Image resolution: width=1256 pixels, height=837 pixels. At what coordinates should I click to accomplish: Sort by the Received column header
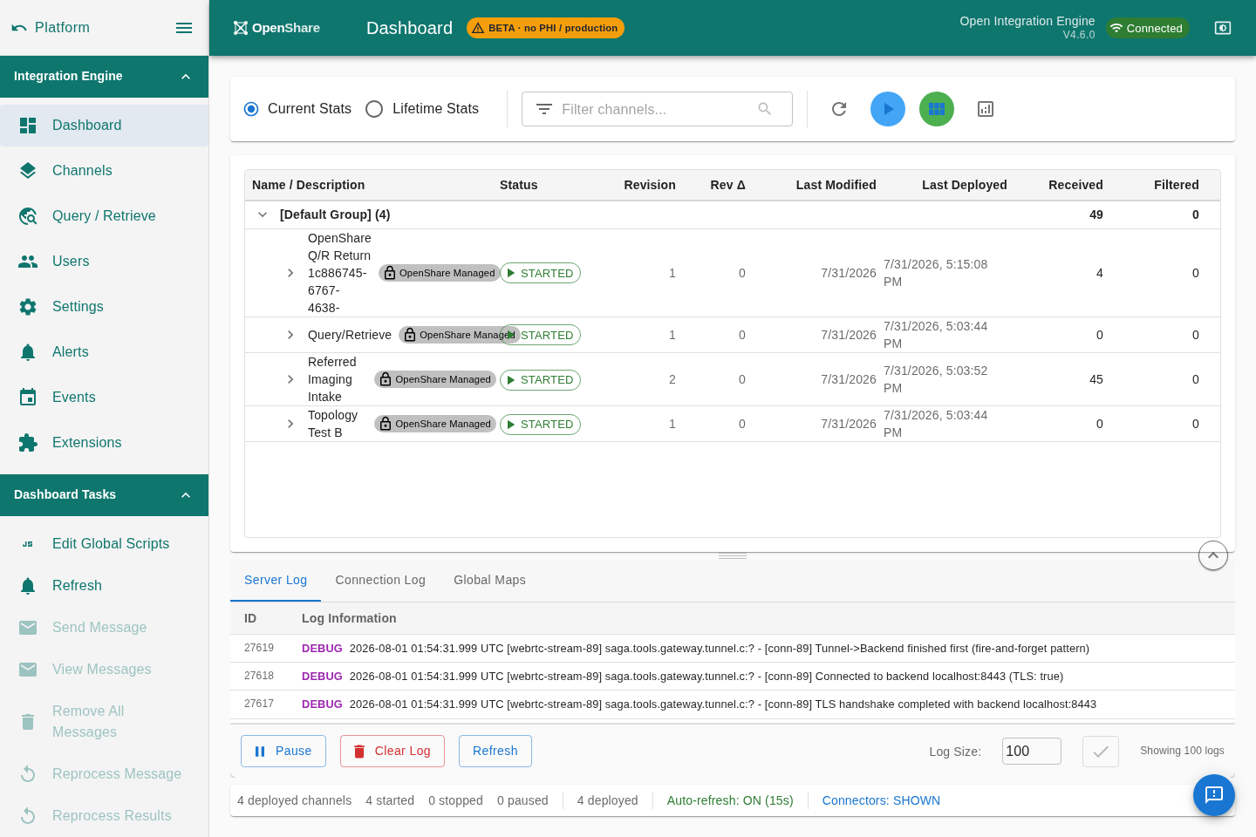click(1075, 185)
